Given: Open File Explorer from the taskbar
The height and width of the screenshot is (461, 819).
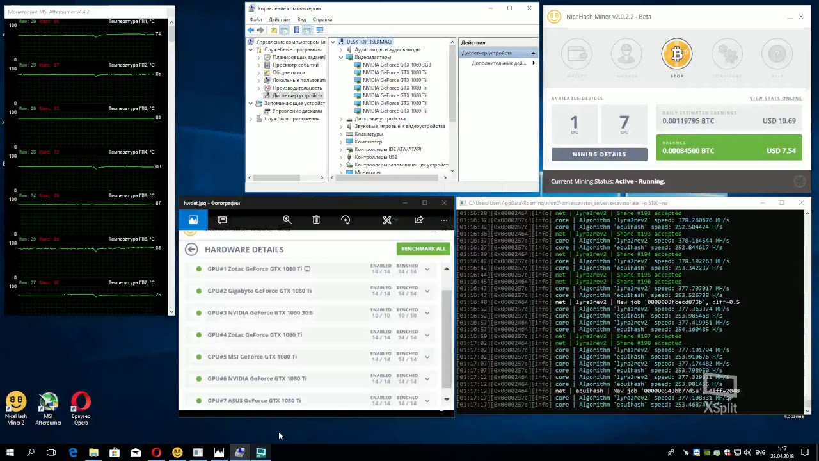Looking at the screenshot, I should [x=93, y=452].
